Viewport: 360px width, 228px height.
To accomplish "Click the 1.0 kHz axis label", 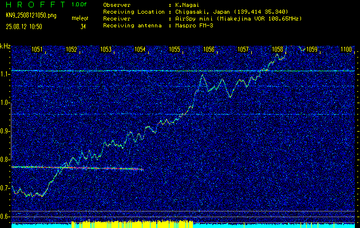I will [5, 103].
